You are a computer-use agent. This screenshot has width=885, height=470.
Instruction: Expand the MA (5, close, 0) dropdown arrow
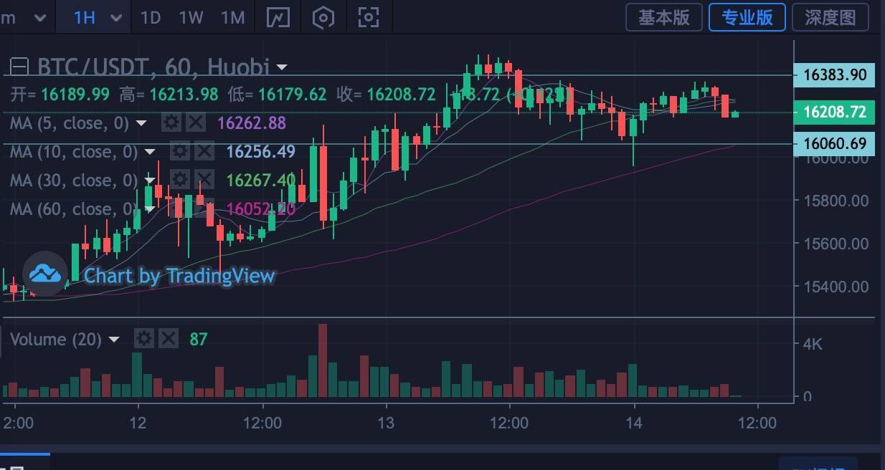point(142,123)
